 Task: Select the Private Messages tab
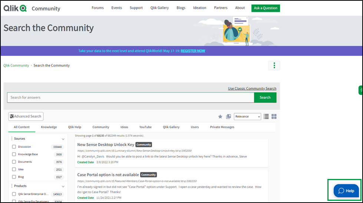222,127
